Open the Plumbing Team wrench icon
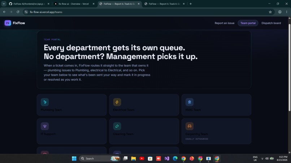Viewport: 291px width, 163px height. [45, 102]
